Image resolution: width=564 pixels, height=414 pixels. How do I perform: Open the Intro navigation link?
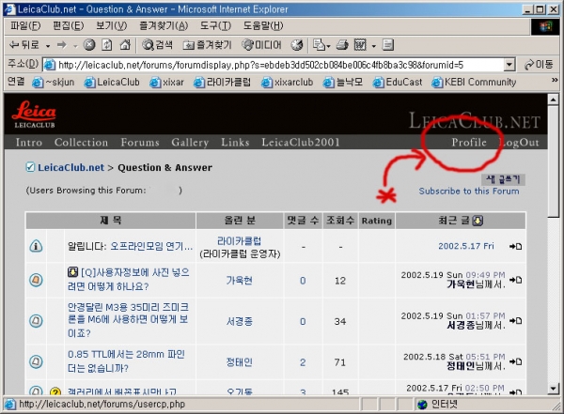pos(29,142)
